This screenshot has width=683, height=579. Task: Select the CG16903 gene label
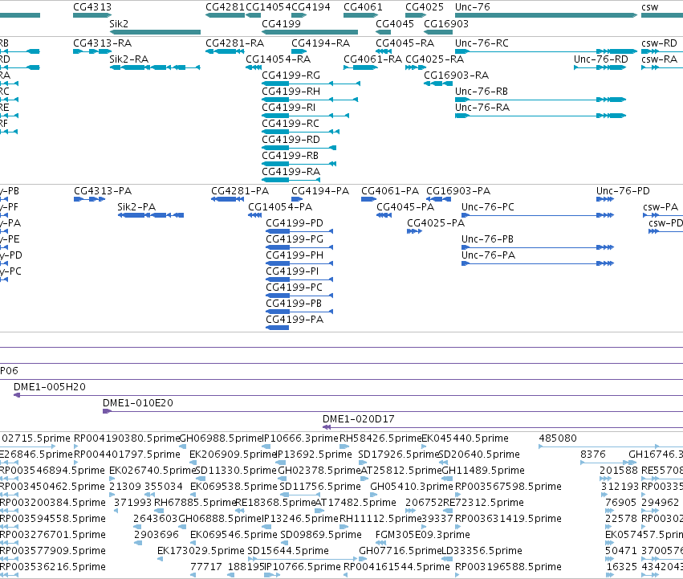[x=446, y=24]
